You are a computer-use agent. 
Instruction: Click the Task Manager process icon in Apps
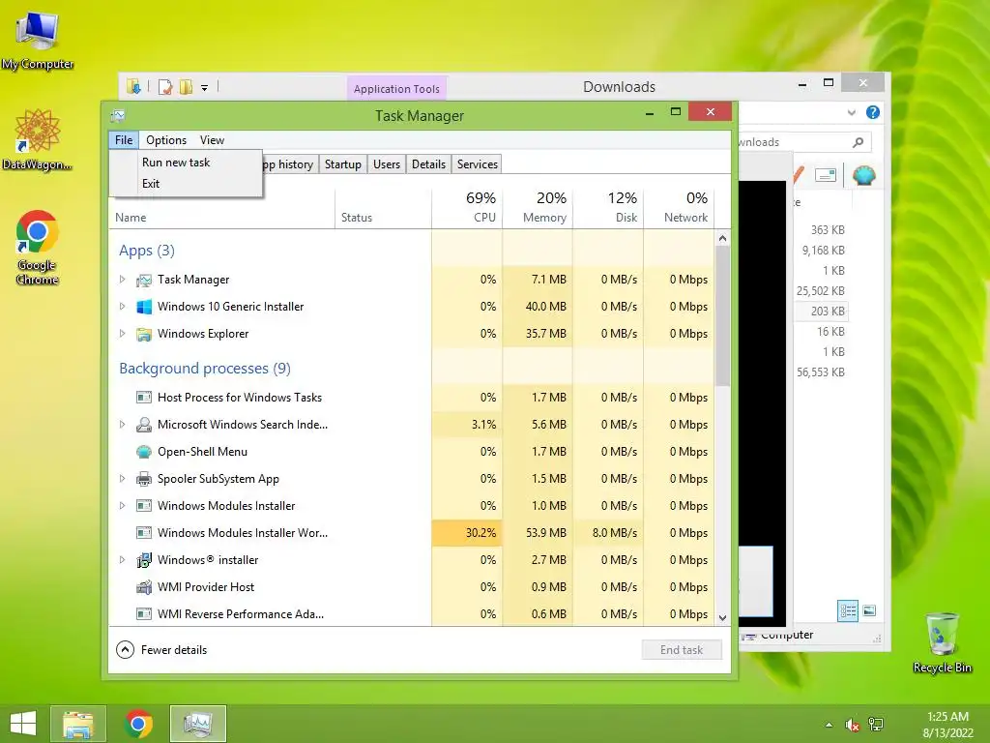pos(144,280)
